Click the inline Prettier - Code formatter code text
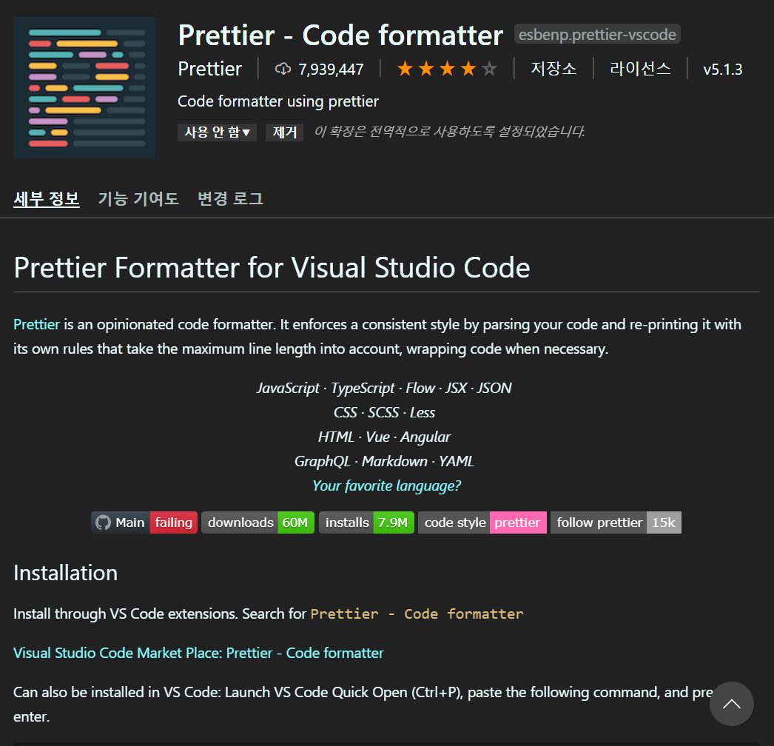The height and width of the screenshot is (746, 774). click(x=417, y=614)
